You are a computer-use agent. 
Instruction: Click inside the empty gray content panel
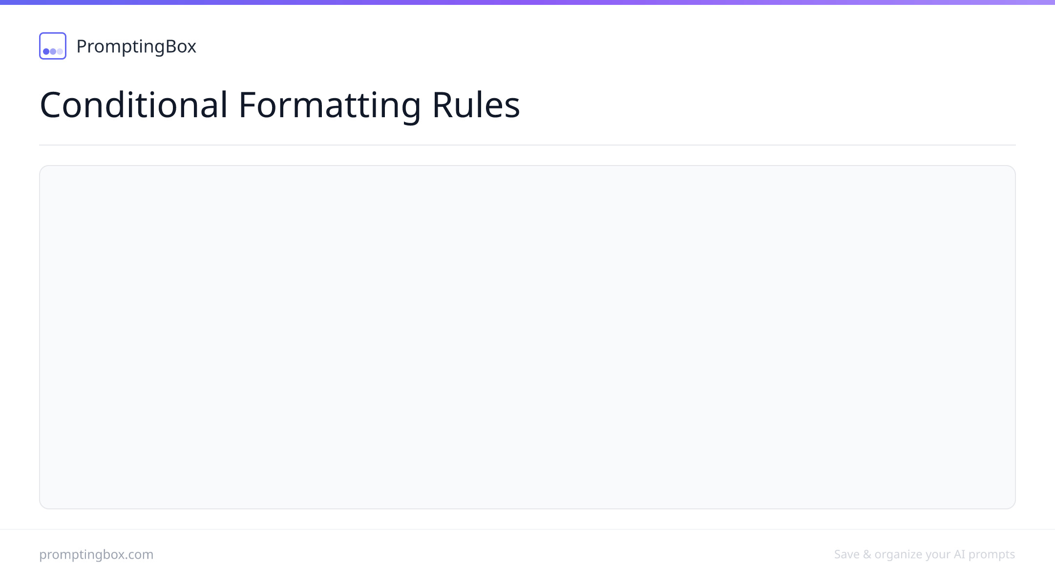(527, 337)
